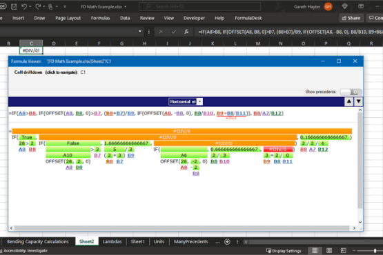Switch to the ManyPrecedents sheet tab
383x255 pixels.
191,242
